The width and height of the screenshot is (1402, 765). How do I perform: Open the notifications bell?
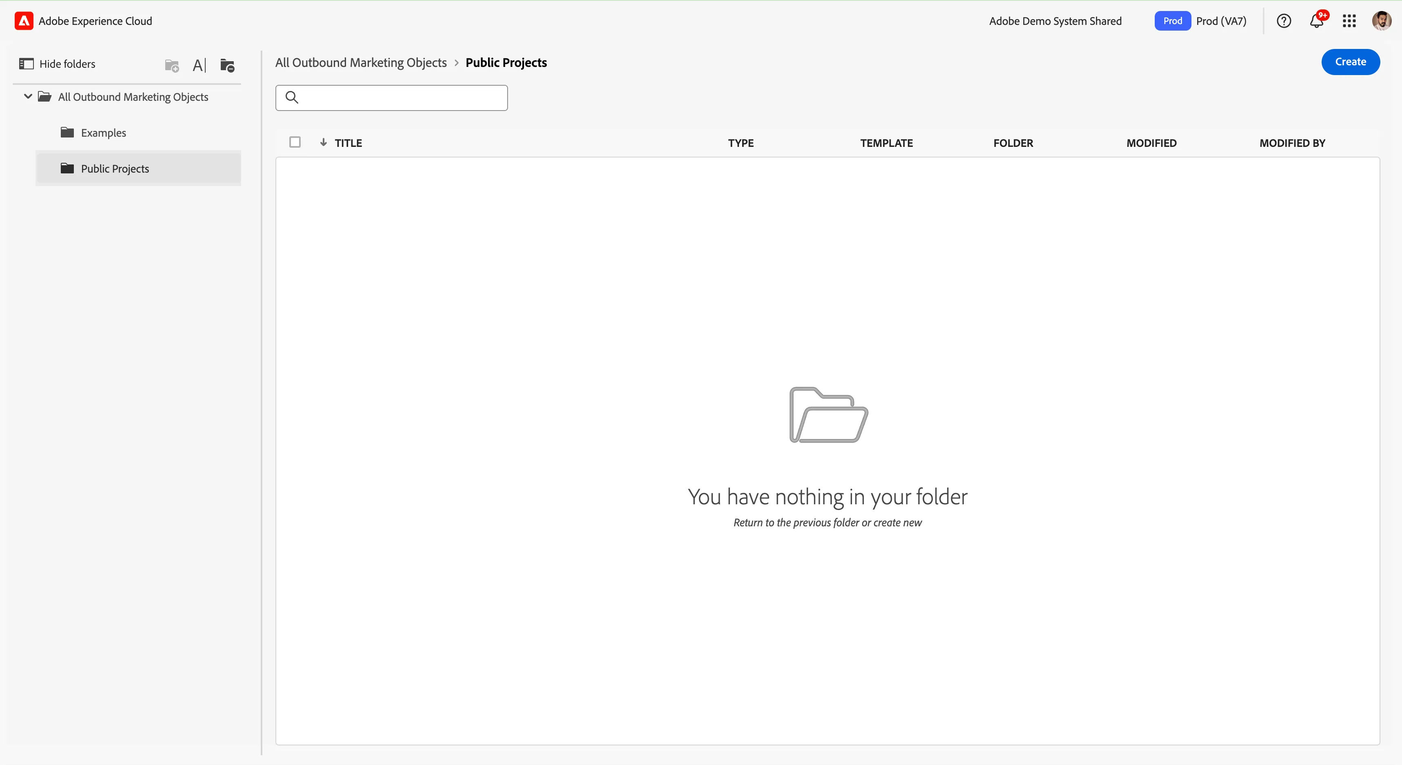pyautogui.click(x=1316, y=21)
